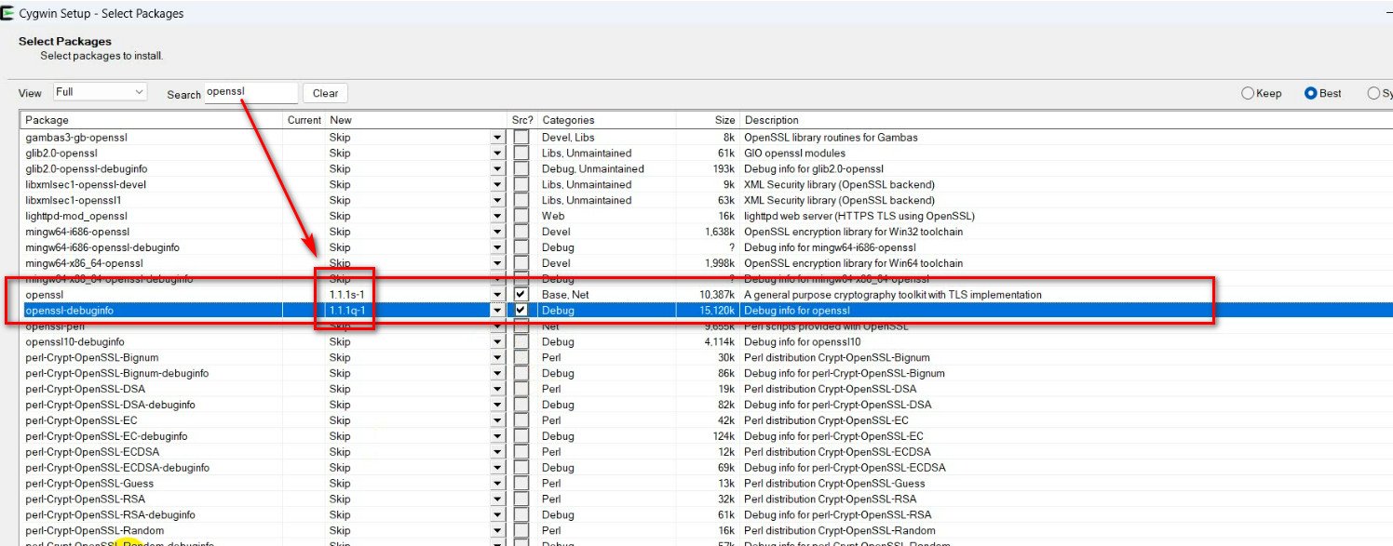
Task: Open version dropdown for gambas3-gb-openssl
Action: tap(497, 137)
